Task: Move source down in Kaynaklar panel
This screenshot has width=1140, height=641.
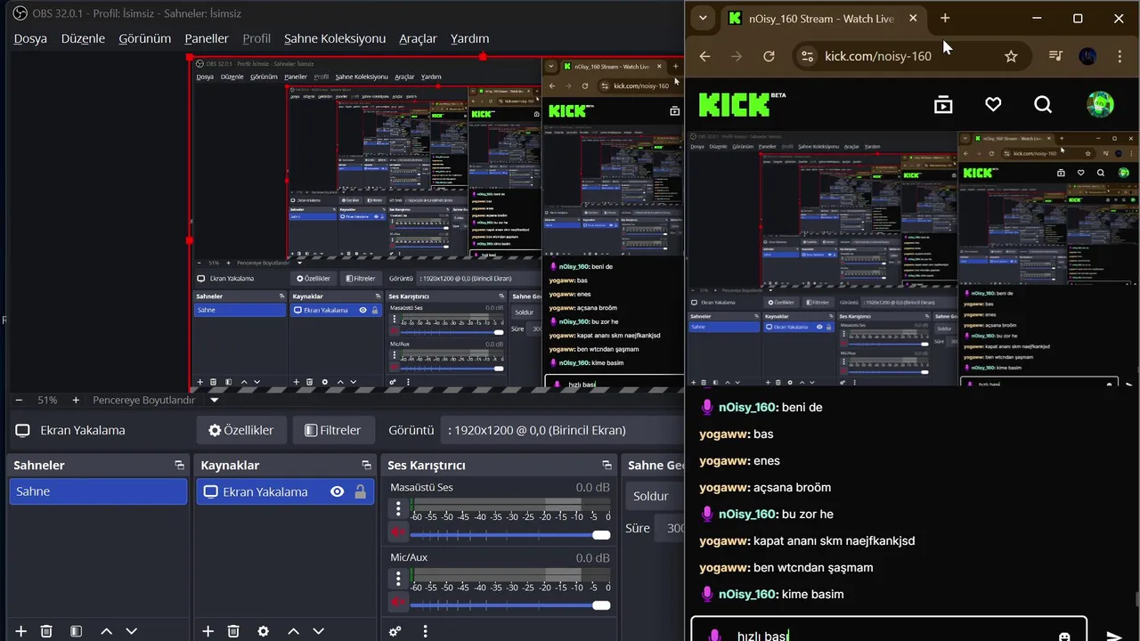Action: pyautogui.click(x=319, y=631)
